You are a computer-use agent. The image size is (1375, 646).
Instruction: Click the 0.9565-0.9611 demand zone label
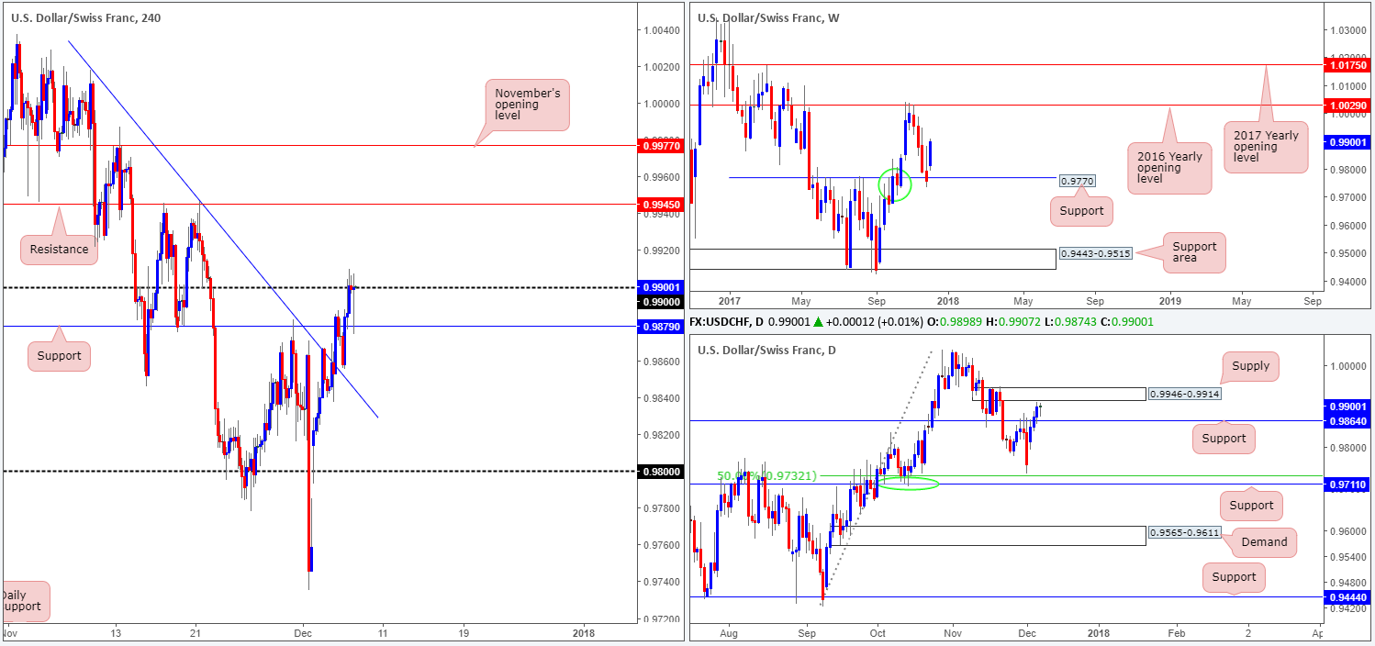pyautogui.click(x=1183, y=532)
